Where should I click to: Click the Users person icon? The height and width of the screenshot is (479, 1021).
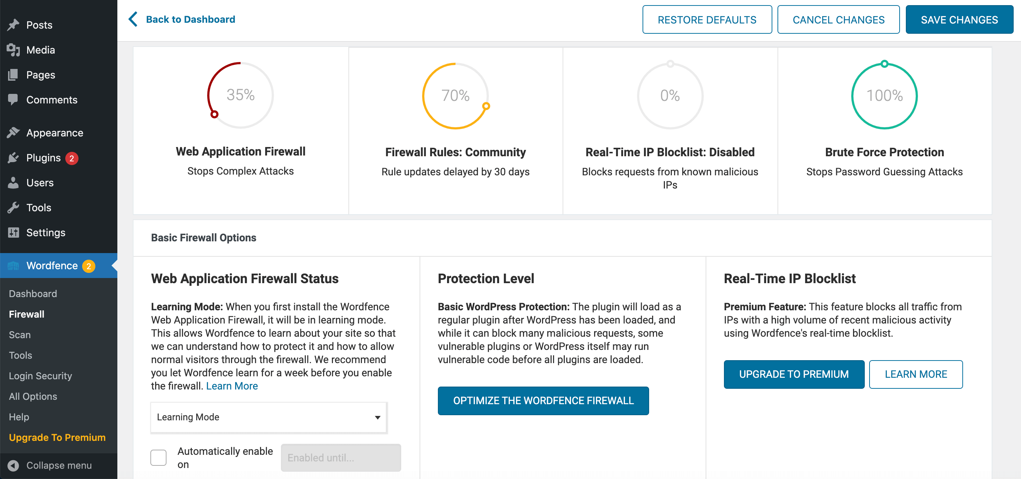click(x=13, y=183)
